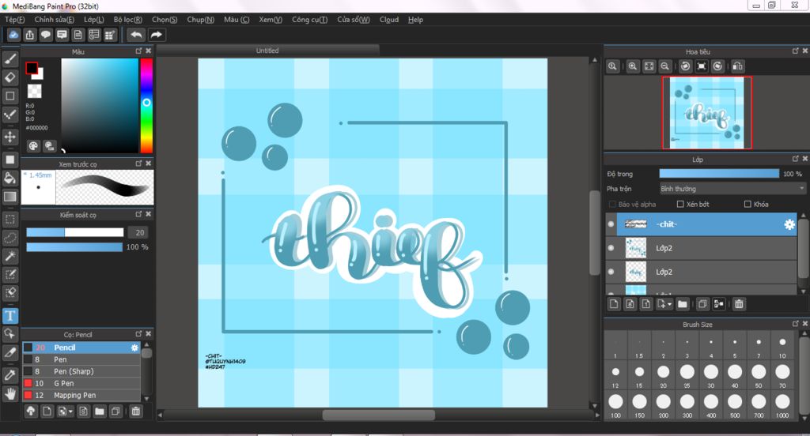Select the Eraser tool
Viewport: 810px width, 436px height.
pyautogui.click(x=9, y=77)
